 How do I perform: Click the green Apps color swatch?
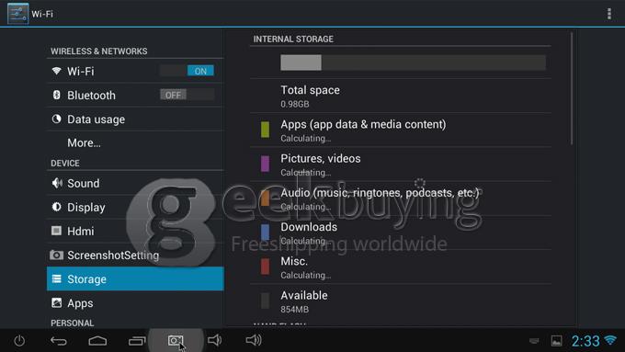coord(265,130)
